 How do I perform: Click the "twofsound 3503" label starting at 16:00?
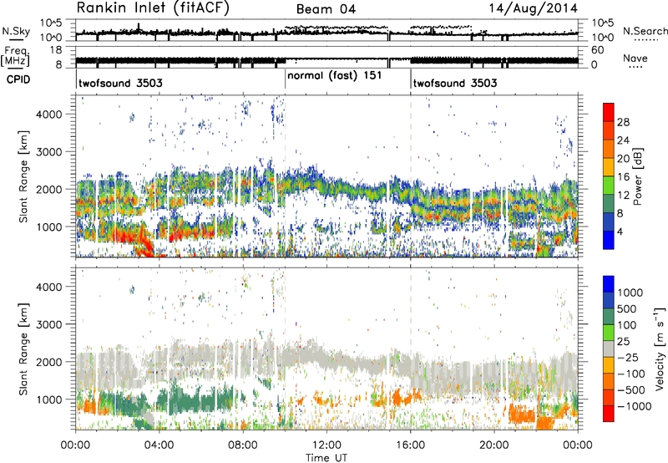pyautogui.click(x=455, y=83)
